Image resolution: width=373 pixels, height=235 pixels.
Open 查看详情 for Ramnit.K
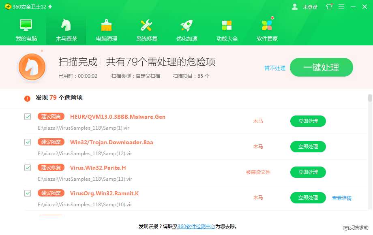point(342,198)
